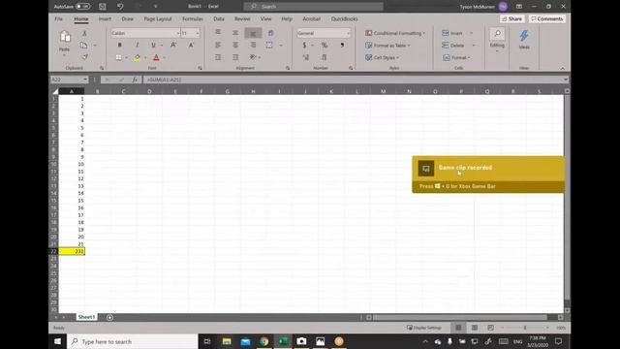This screenshot has width=620, height=349.
Task: Click the Ideas lightning icon
Action: [x=524, y=36]
